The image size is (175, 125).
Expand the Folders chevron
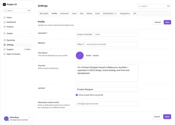coord(30,33)
